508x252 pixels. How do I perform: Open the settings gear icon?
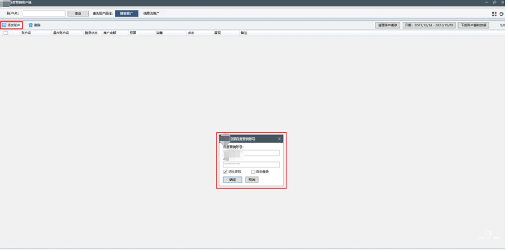click(x=501, y=14)
